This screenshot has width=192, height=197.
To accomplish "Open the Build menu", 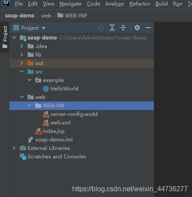I will (x=161, y=4).
